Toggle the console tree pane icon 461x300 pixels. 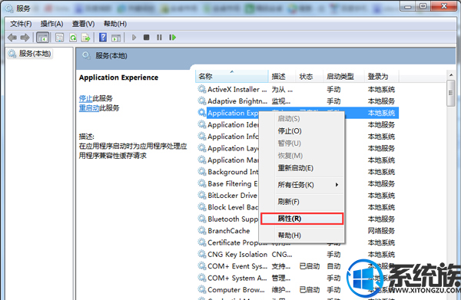pyautogui.click(x=42, y=38)
